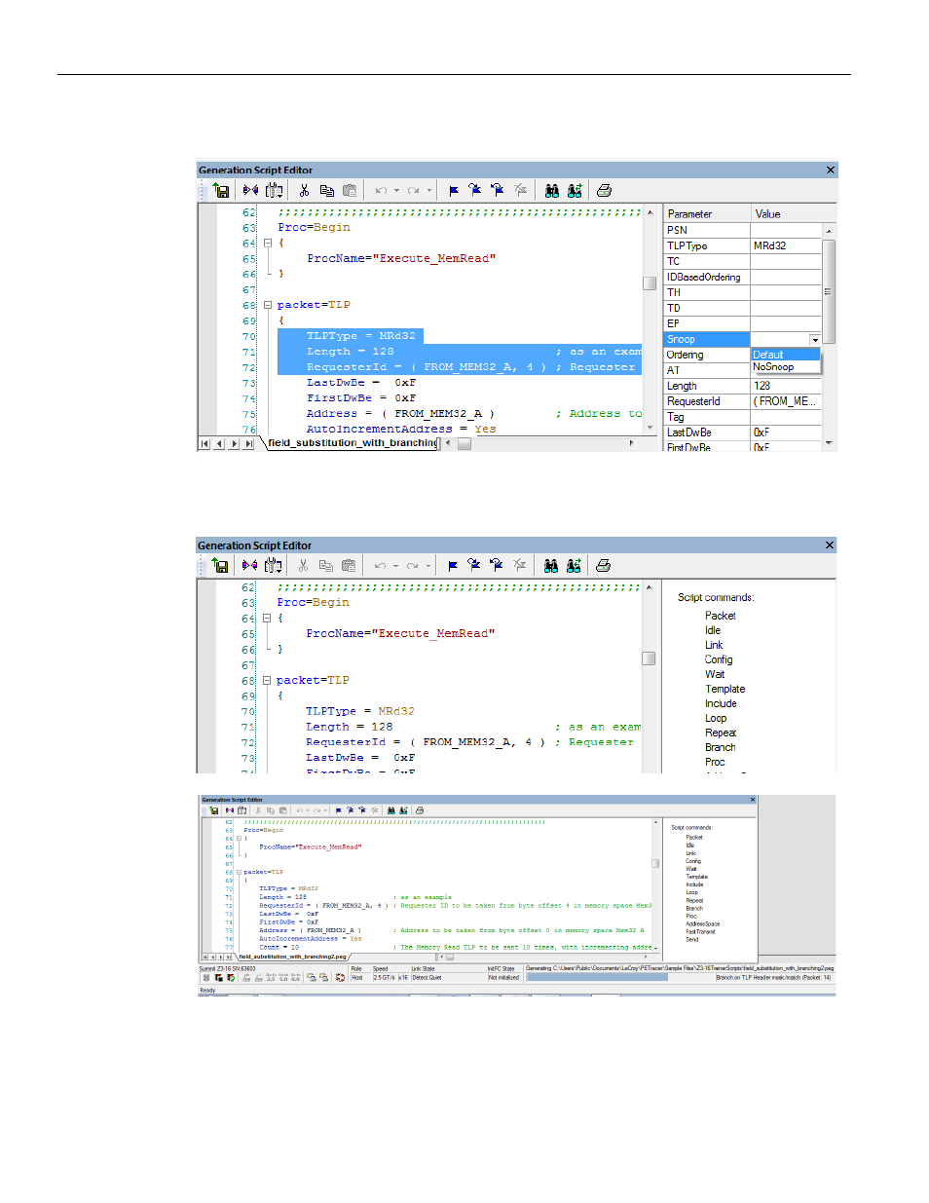Click Loop script command in middle editor
The width and height of the screenshot is (929, 1203).
click(x=716, y=718)
